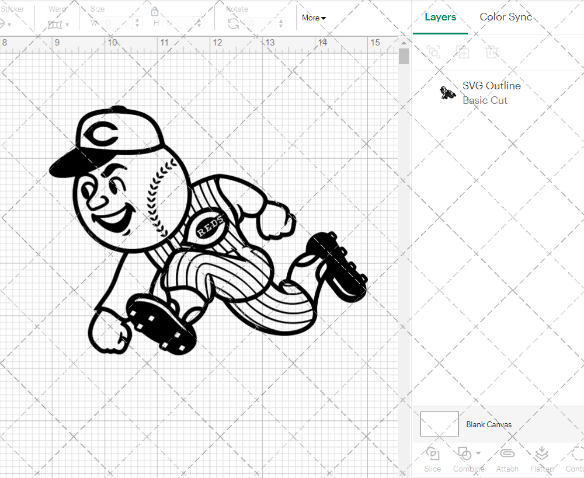Click the Blank Canvas label
Viewport: 584px width, 478px height.
coord(489,424)
